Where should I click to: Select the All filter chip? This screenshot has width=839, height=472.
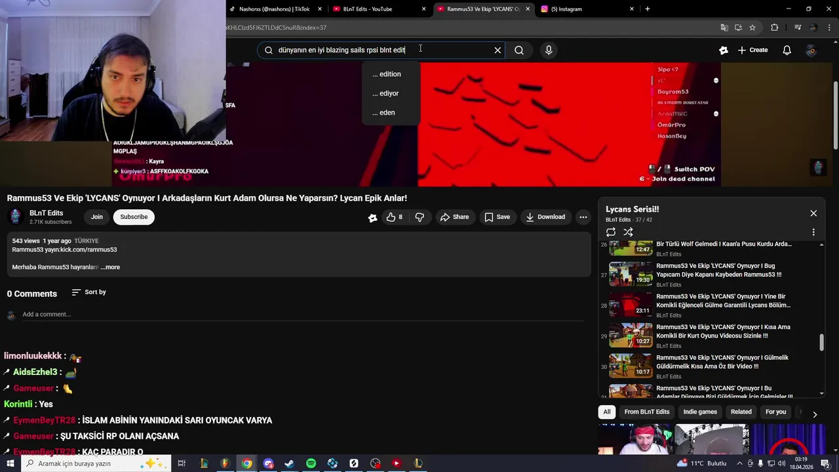coord(607,412)
